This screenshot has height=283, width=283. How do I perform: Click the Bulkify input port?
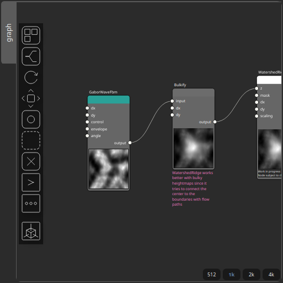pyautogui.click(x=172, y=101)
